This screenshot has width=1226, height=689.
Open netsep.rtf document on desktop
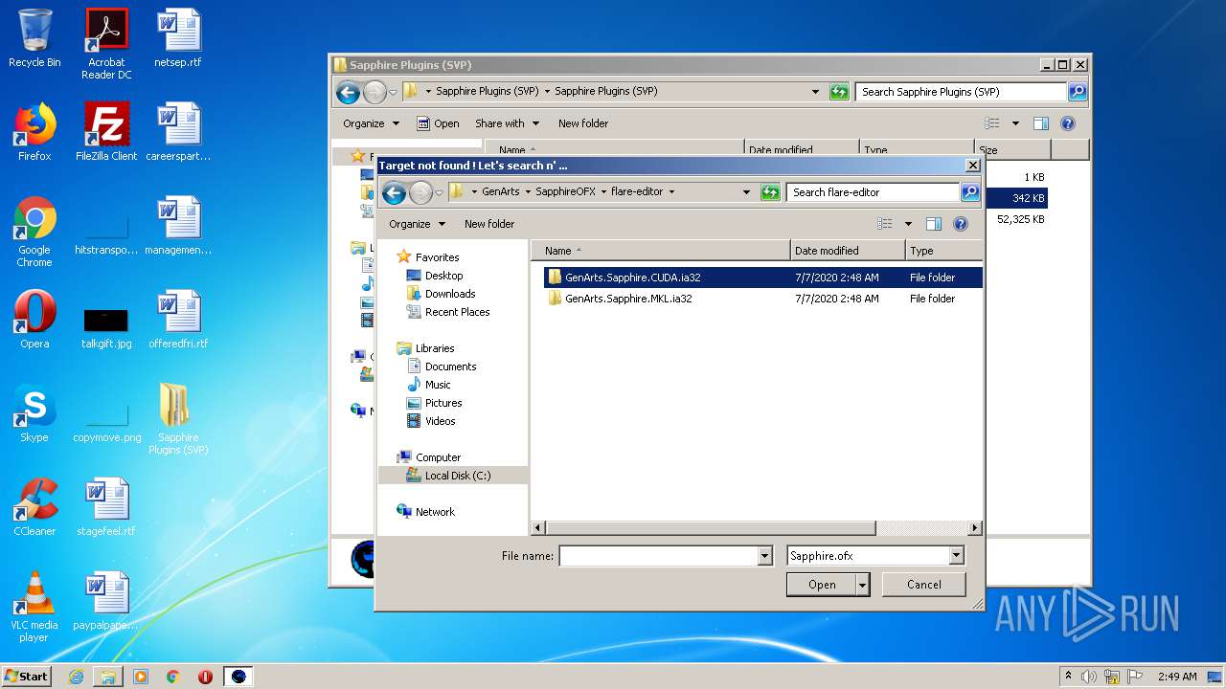[178, 38]
